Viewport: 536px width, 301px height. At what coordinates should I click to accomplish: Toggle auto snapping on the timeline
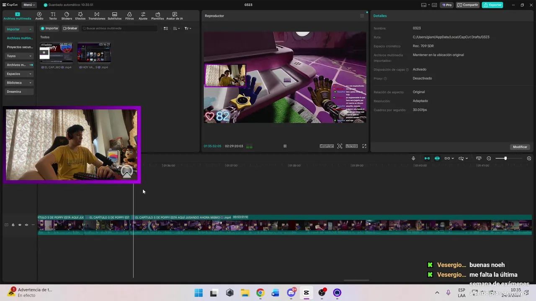point(437,158)
